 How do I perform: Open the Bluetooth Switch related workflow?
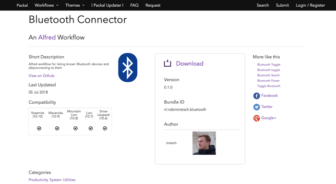[x=268, y=75]
